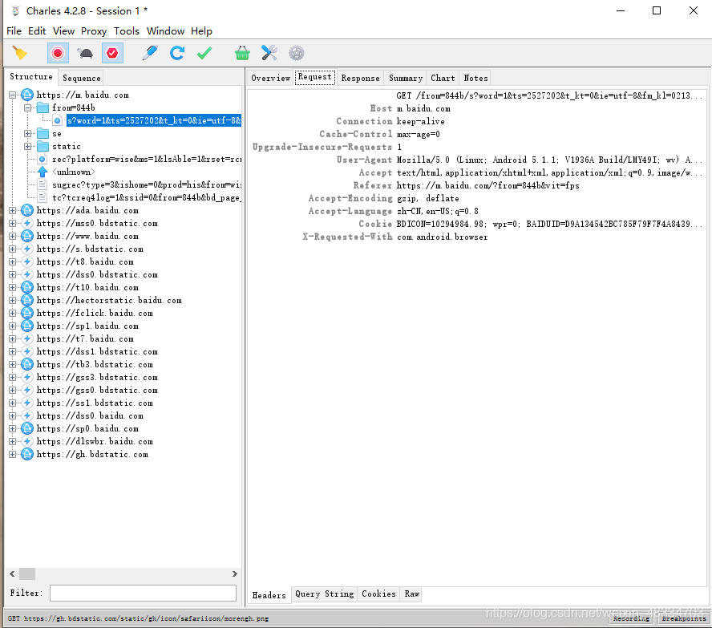
Task: Expand https://ada.baidu.com node
Action: [x=12, y=210]
